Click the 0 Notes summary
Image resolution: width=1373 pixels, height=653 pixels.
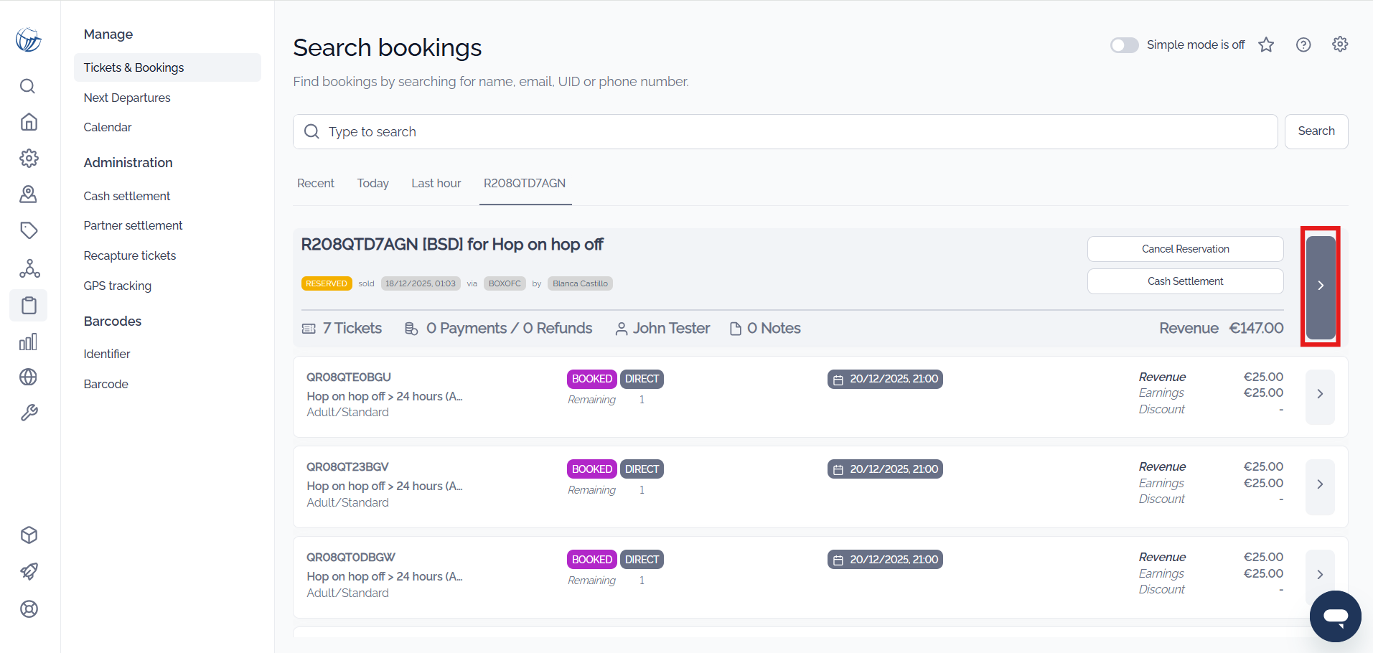tap(765, 328)
